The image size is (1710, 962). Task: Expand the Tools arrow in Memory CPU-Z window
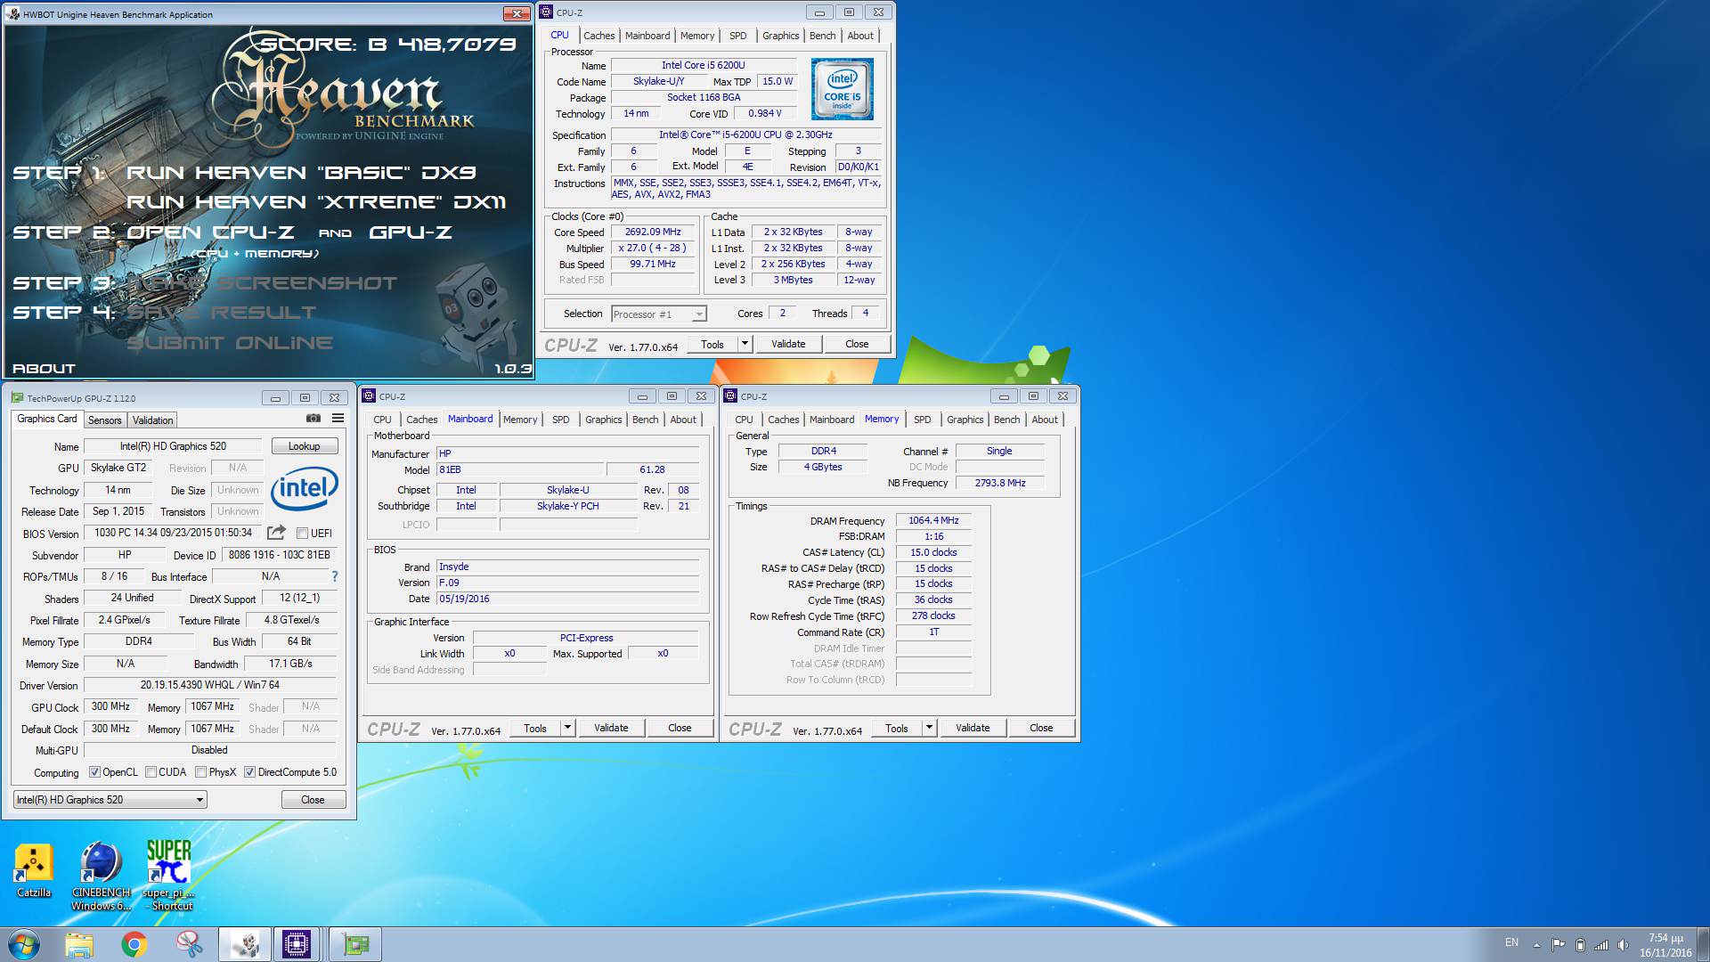click(929, 729)
